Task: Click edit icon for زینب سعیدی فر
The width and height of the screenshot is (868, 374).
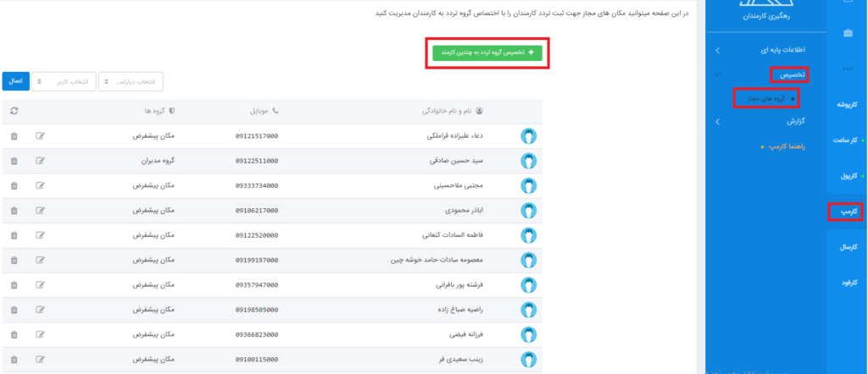Action: click(41, 359)
